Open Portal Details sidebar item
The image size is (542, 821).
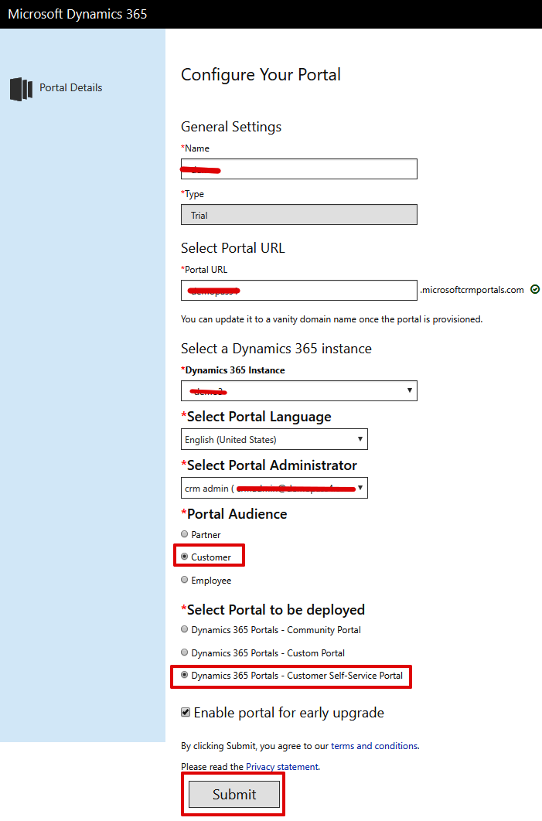click(70, 88)
